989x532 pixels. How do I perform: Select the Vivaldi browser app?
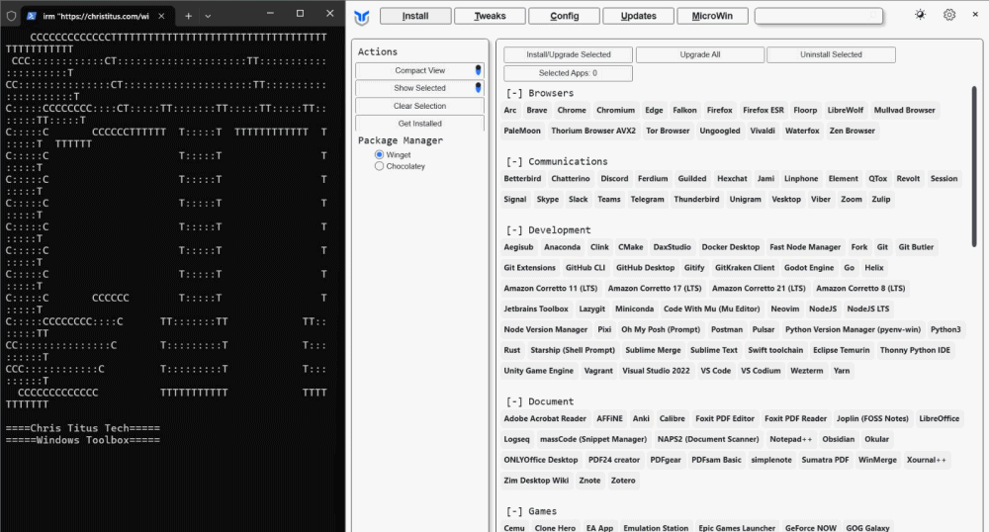pyautogui.click(x=762, y=132)
